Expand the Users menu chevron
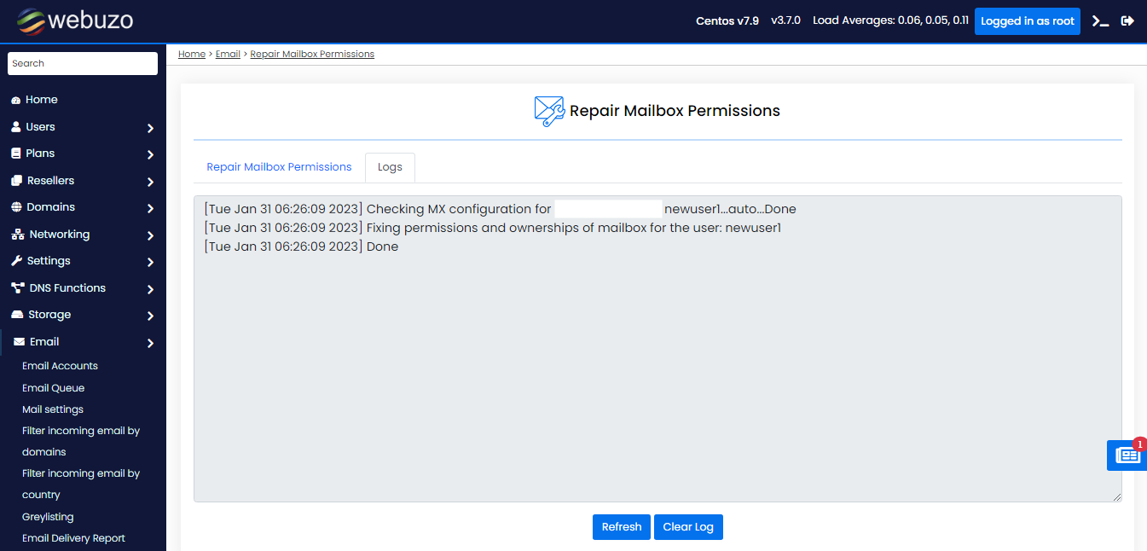1147x551 pixels. click(150, 128)
